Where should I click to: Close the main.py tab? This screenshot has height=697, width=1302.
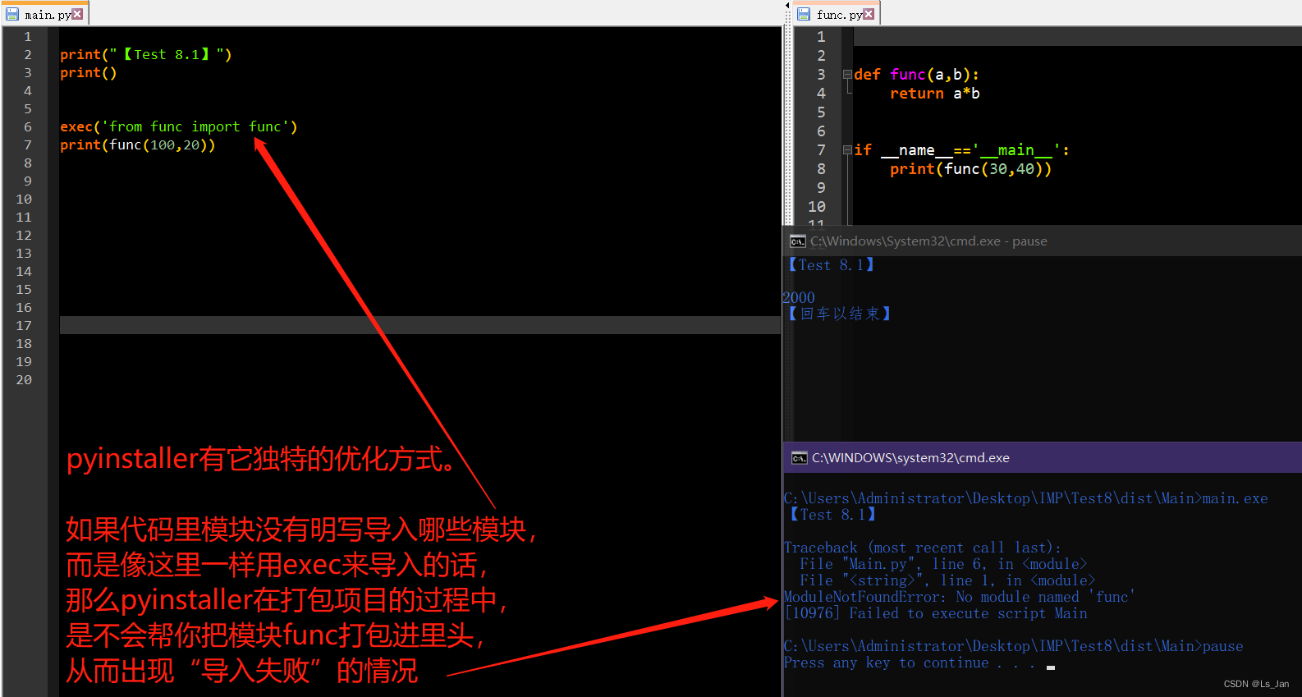click(77, 14)
